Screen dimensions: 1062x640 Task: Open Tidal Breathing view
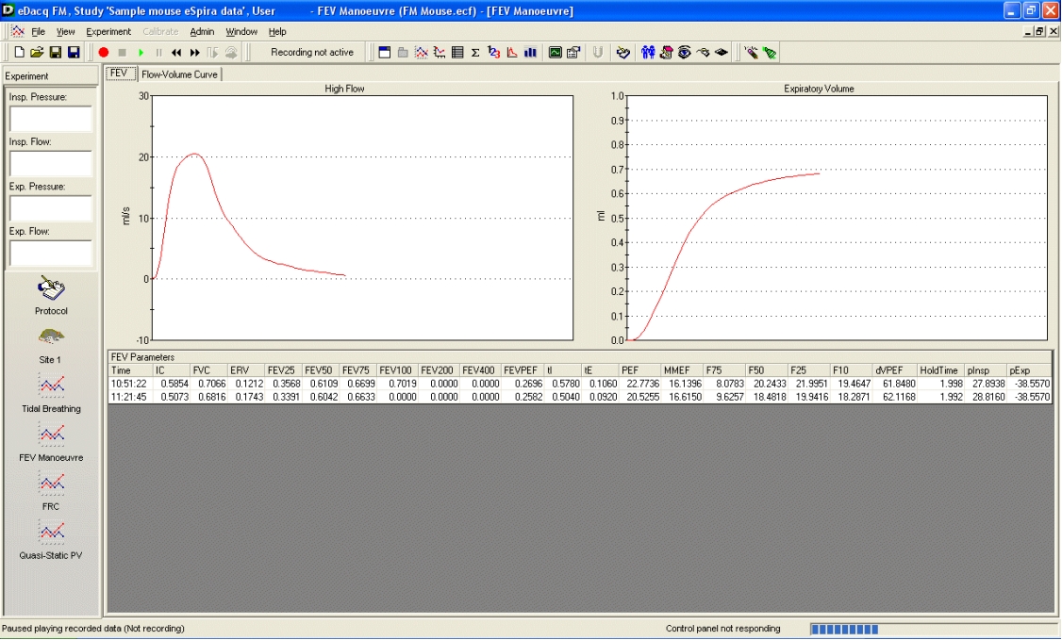(51, 386)
